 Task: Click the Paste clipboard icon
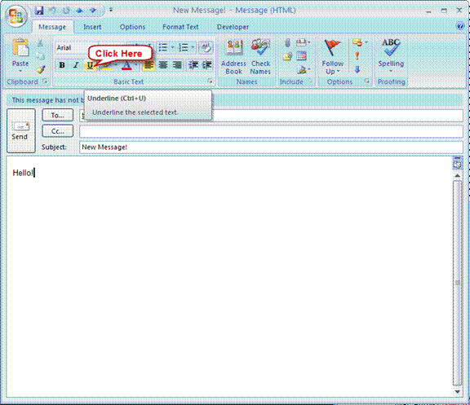pyautogui.click(x=20, y=55)
